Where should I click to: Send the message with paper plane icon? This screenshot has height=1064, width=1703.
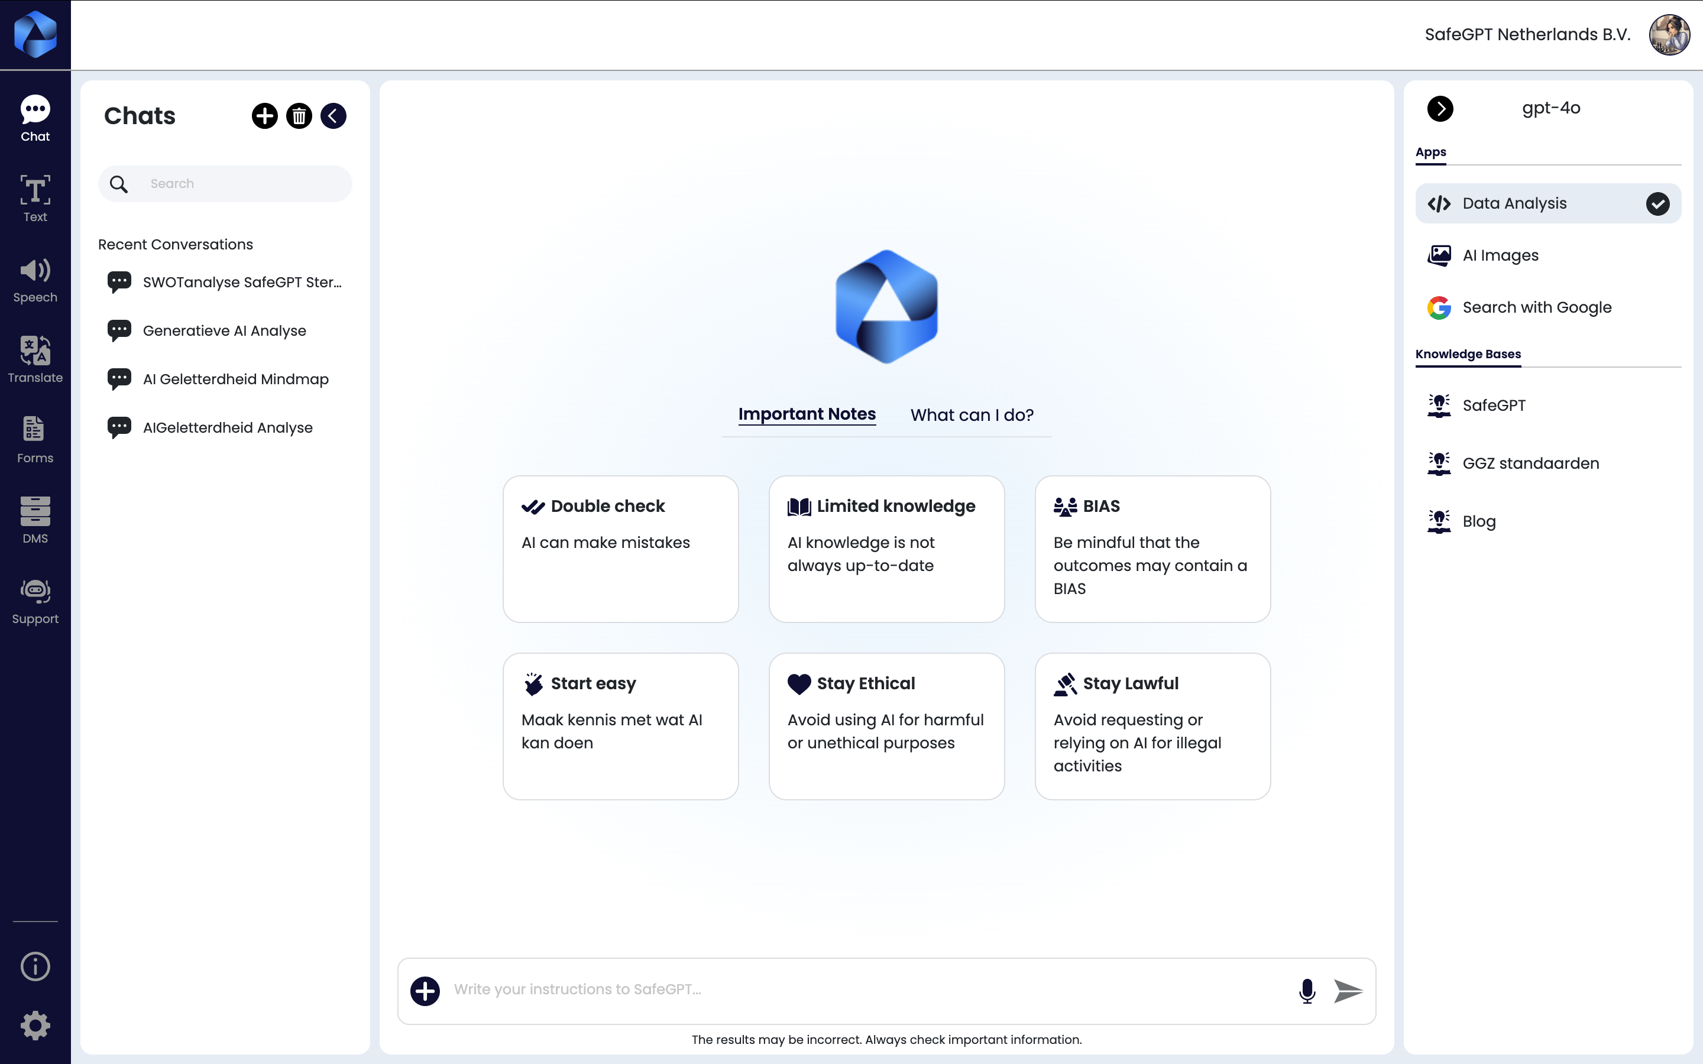(1348, 990)
